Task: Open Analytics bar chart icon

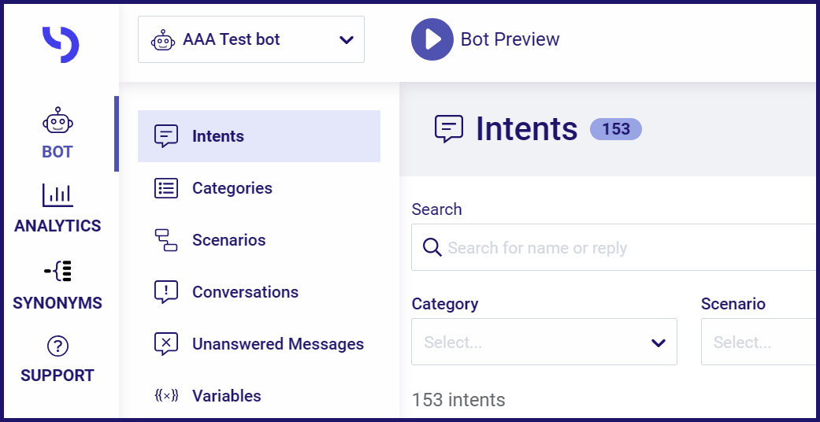Action: tap(58, 195)
